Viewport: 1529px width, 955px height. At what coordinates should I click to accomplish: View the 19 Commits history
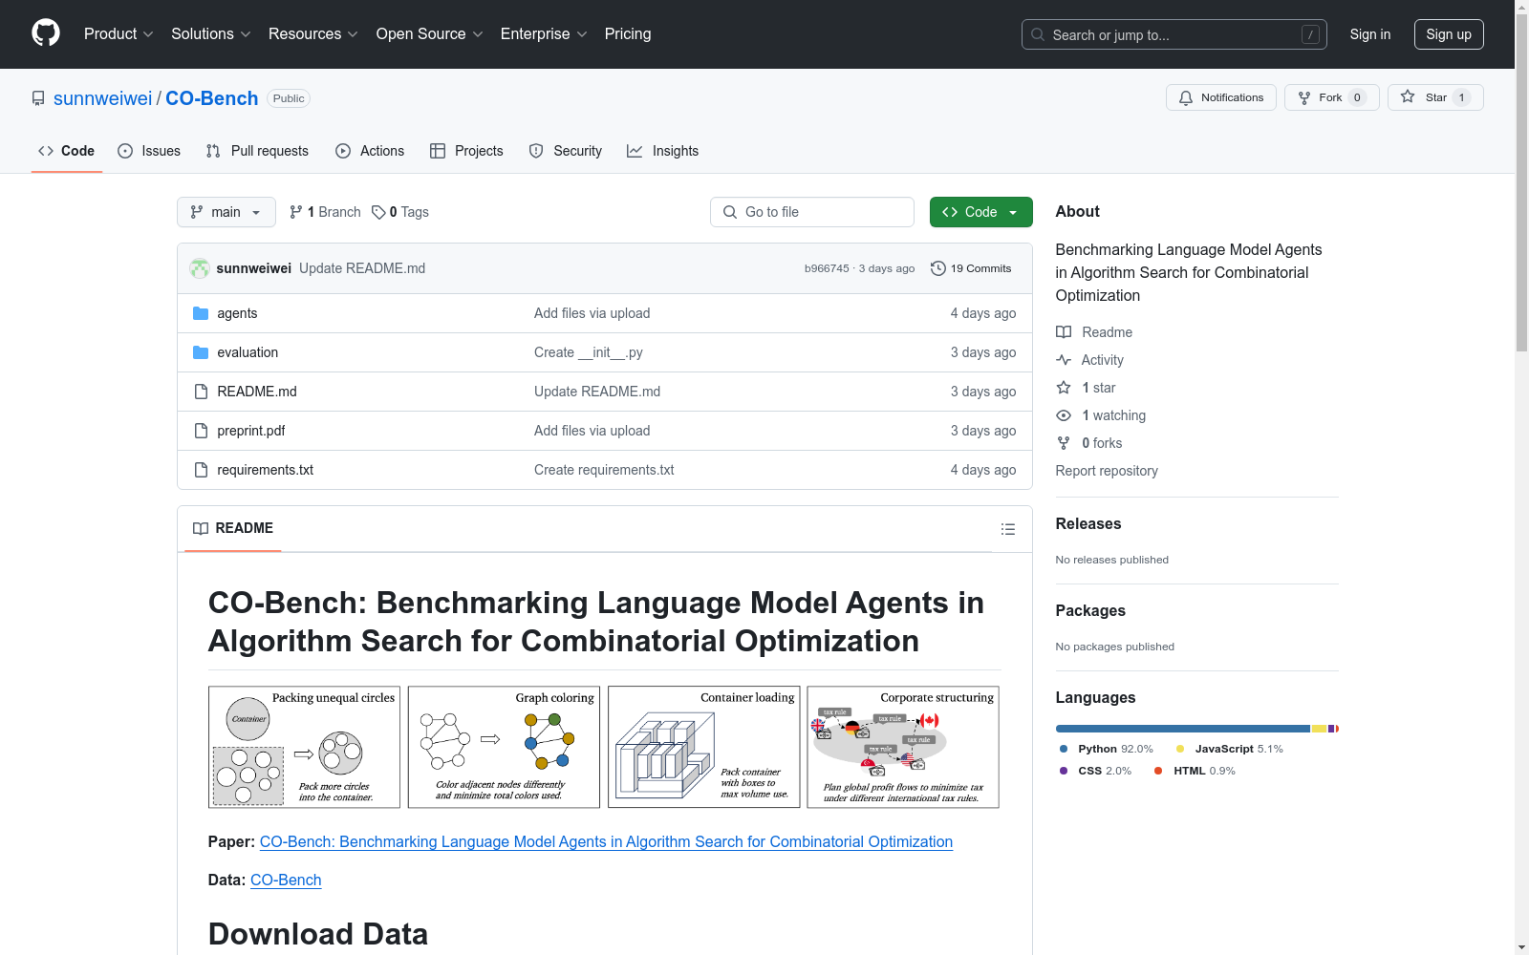pos(971,268)
